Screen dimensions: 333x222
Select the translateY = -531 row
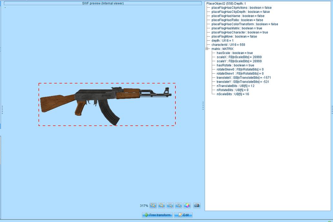[243, 82]
